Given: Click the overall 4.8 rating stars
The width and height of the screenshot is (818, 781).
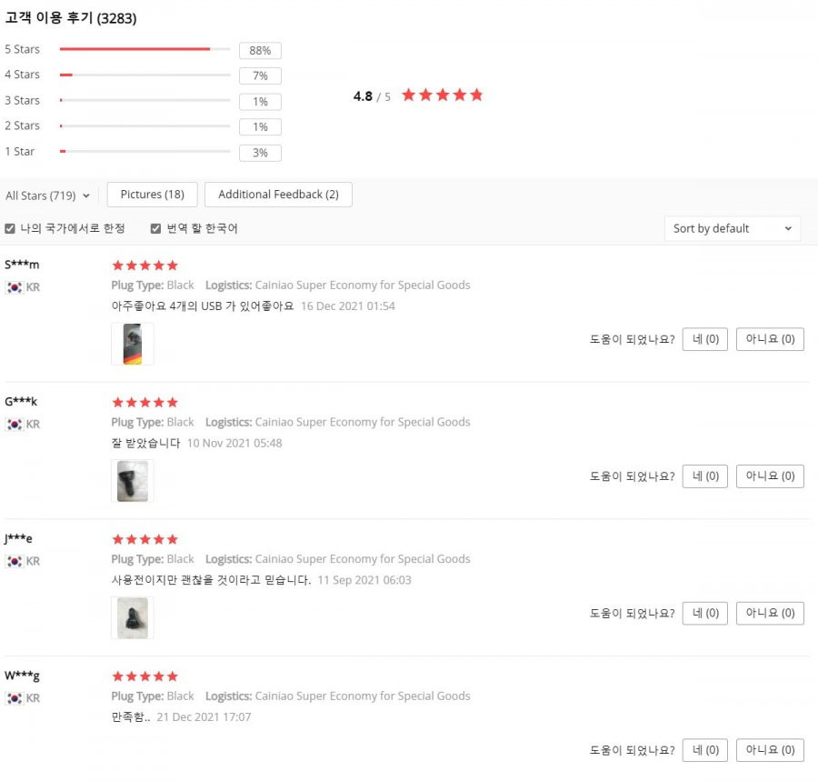Looking at the screenshot, I should pyautogui.click(x=443, y=95).
